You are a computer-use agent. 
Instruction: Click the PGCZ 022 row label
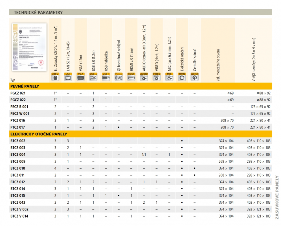18,100
